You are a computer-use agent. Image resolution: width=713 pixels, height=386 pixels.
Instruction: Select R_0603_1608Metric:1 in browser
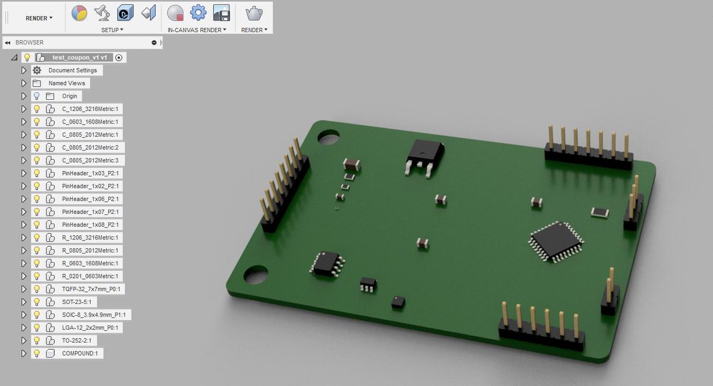(x=90, y=263)
